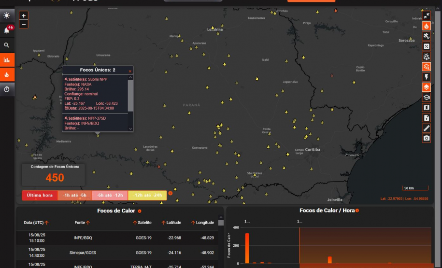Click the lightning bolt icon in map toolbar
The height and width of the screenshot is (268, 442).
tap(427, 77)
